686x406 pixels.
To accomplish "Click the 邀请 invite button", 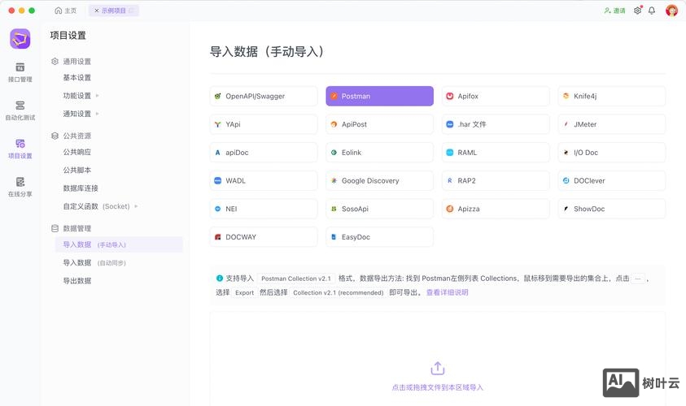I will coord(614,11).
